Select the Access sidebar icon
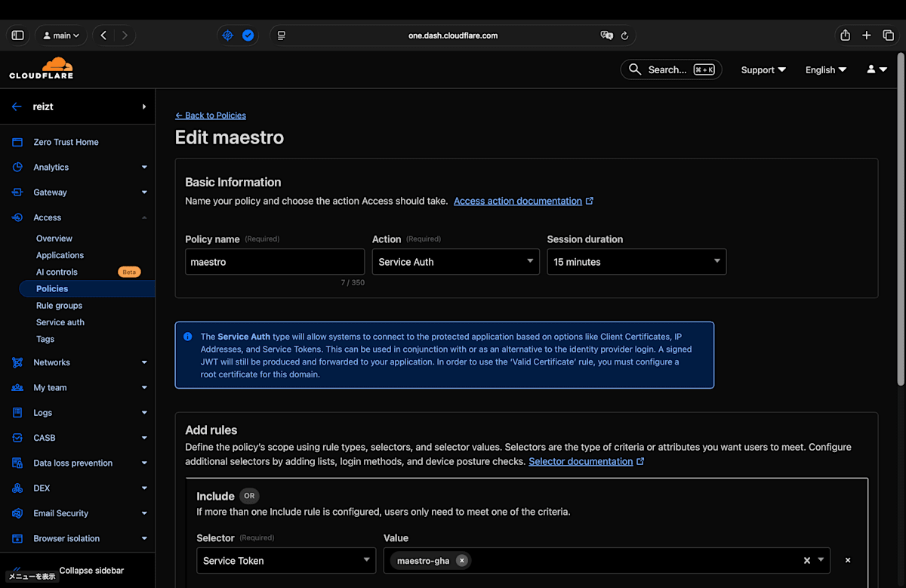Screen dimensions: 906x588 click(x=17, y=217)
